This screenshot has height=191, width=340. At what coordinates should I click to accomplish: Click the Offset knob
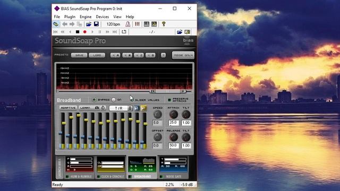tap(157, 137)
